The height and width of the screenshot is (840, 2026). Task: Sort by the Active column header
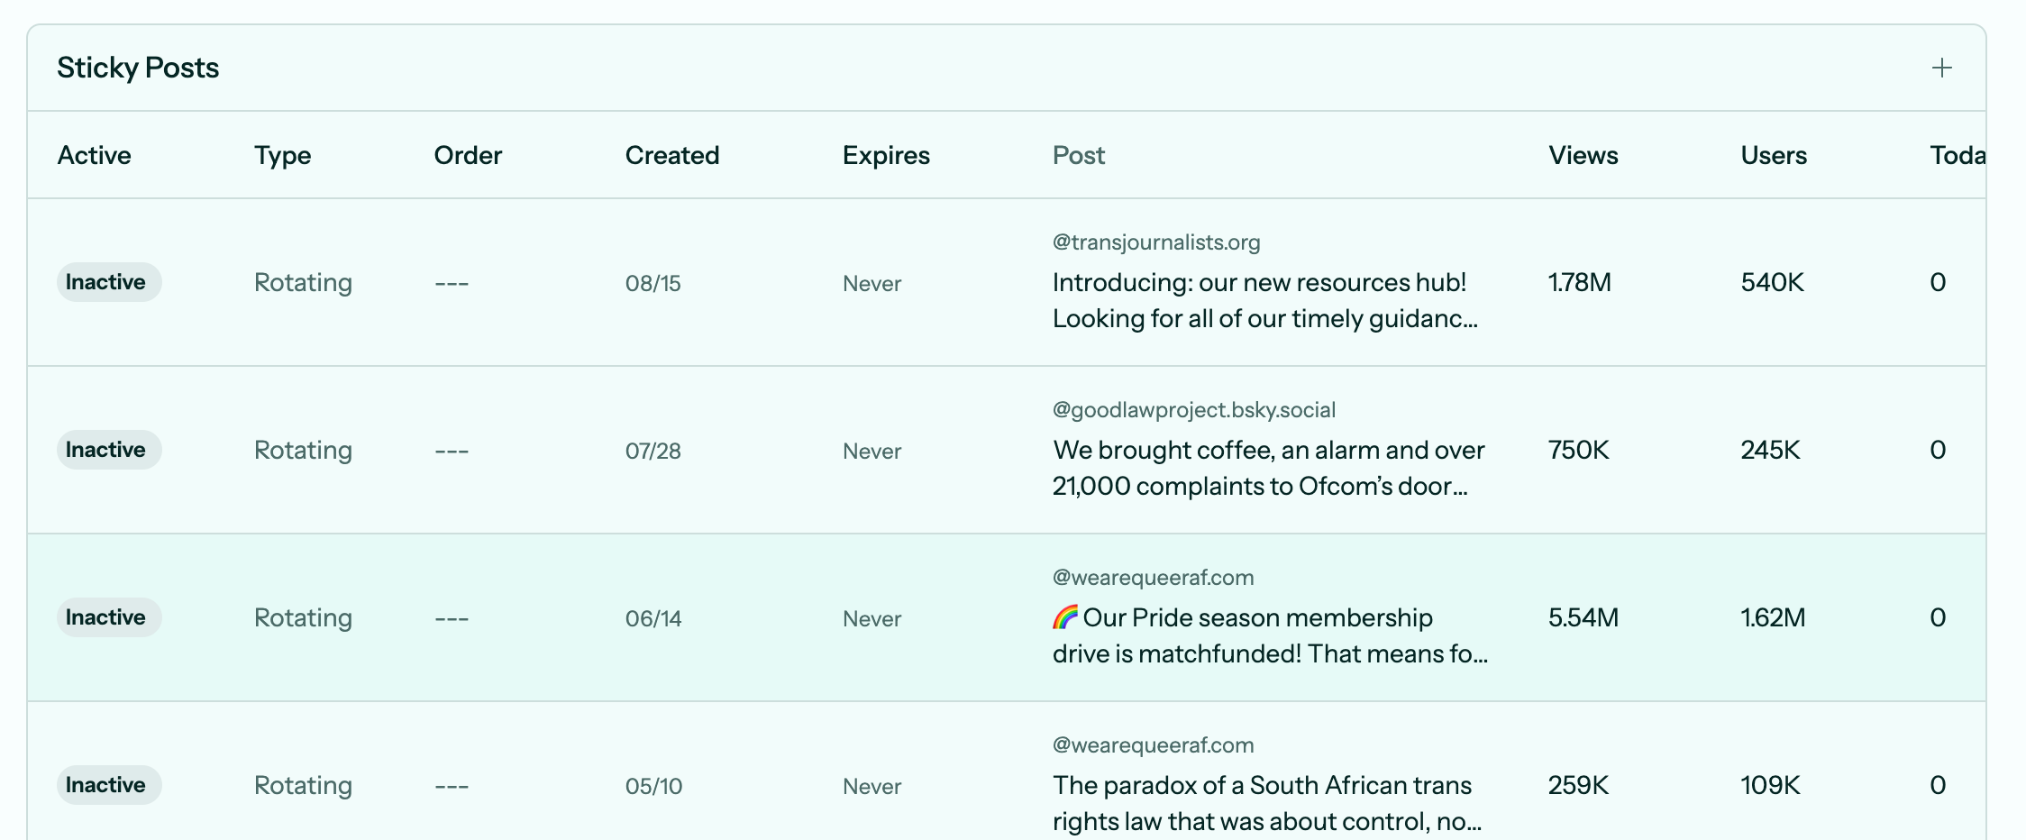tap(95, 155)
